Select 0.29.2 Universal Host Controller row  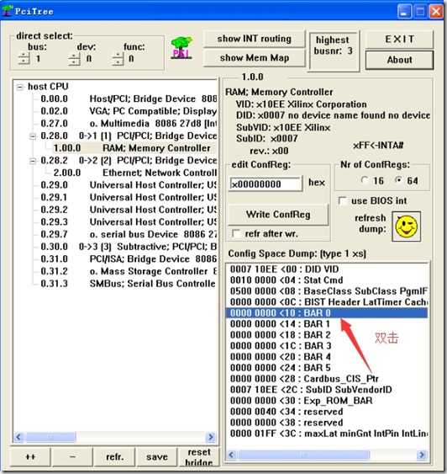click(x=129, y=210)
